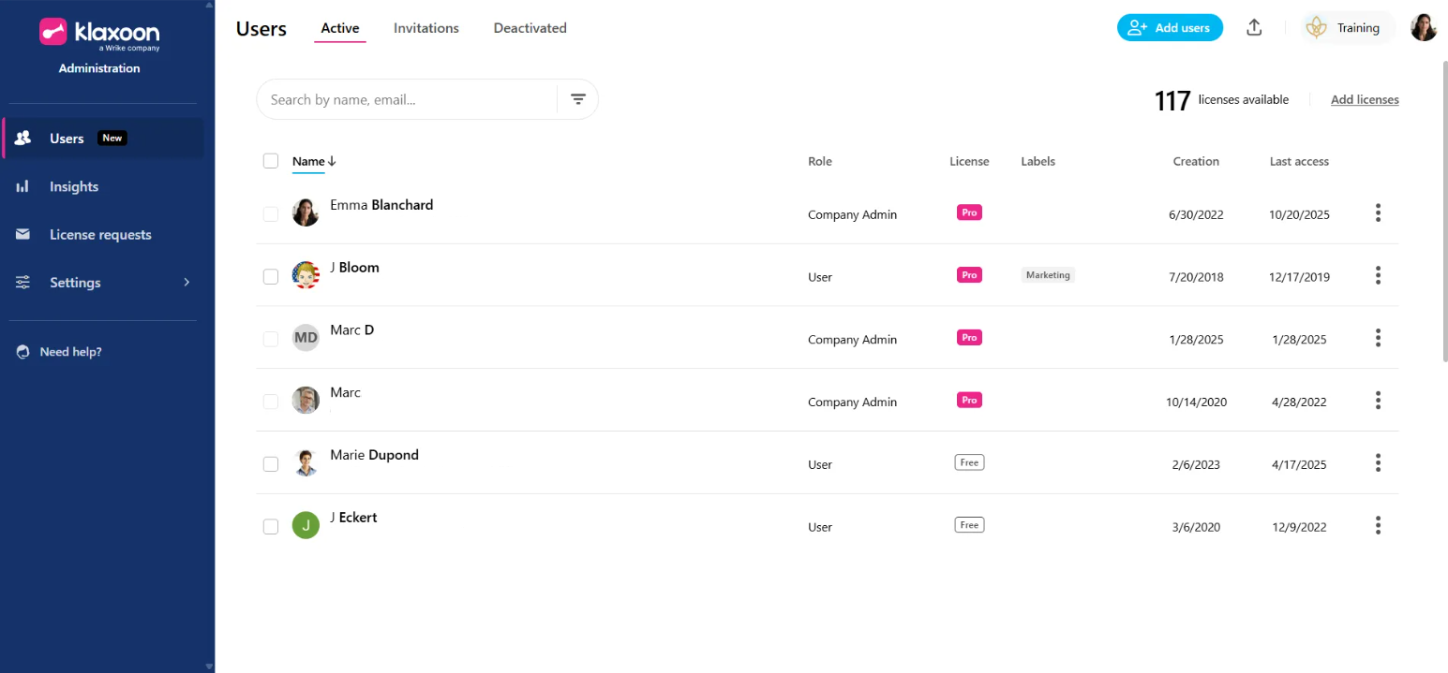Click the Klaxoon logo
The height and width of the screenshot is (673, 1448).
[99, 33]
